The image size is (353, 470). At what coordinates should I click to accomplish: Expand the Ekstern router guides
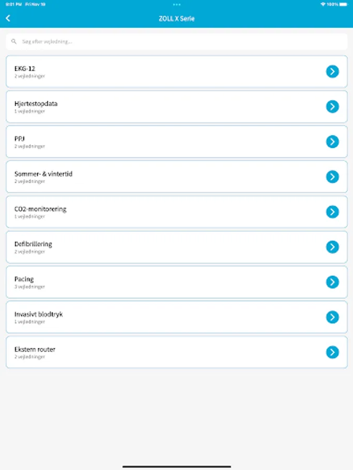(157, 352)
